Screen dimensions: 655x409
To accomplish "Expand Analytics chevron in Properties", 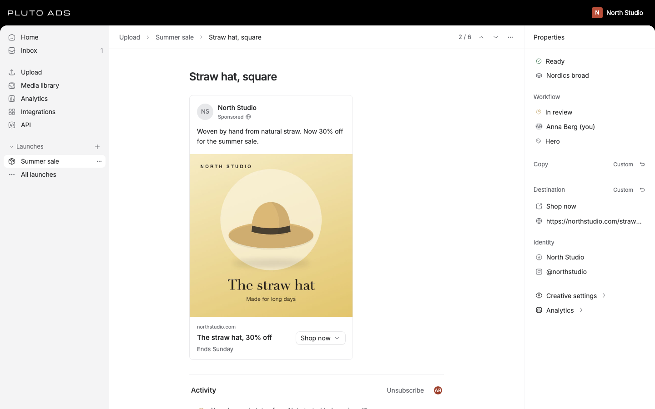I will 581,310.
